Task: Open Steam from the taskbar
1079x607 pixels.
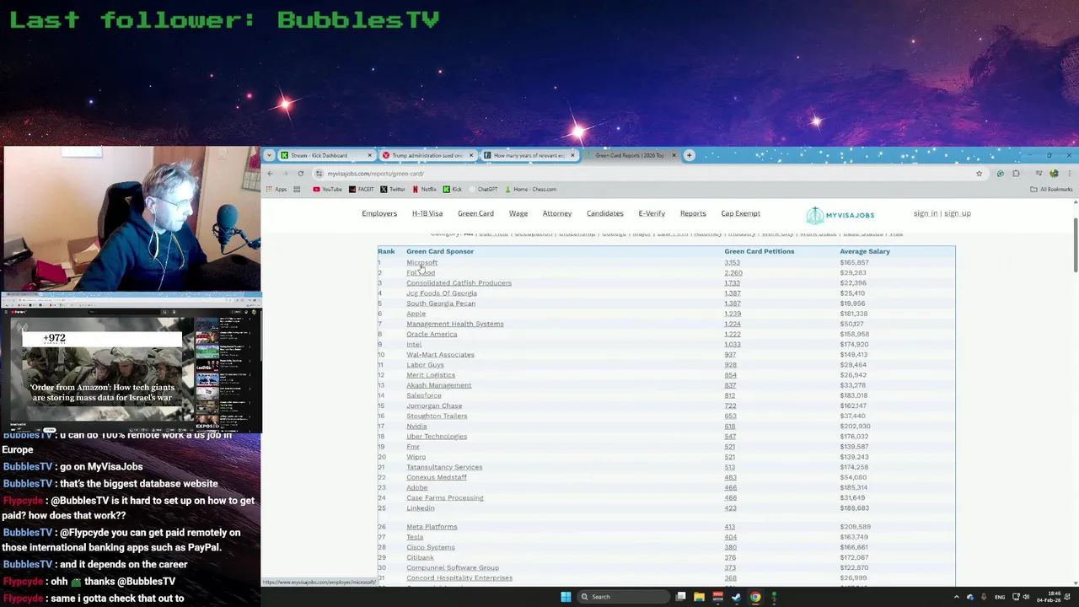Action: pyautogui.click(x=736, y=597)
